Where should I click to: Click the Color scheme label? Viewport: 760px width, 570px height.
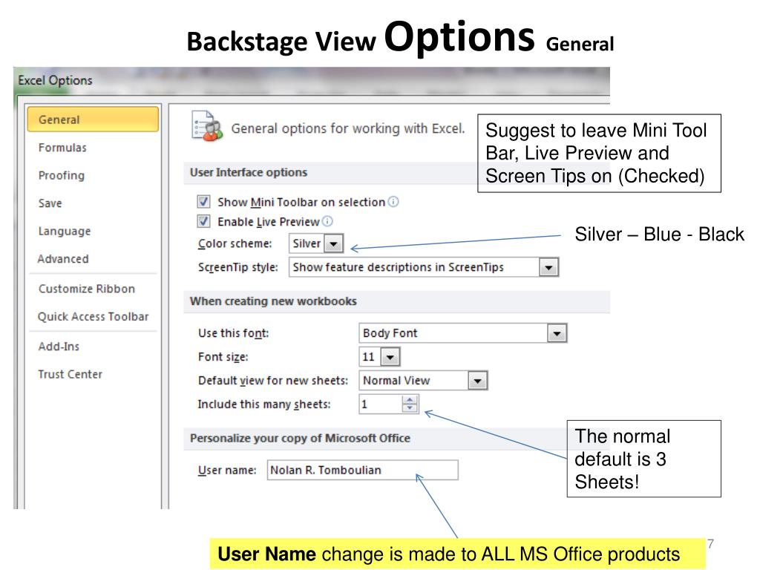(235, 243)
